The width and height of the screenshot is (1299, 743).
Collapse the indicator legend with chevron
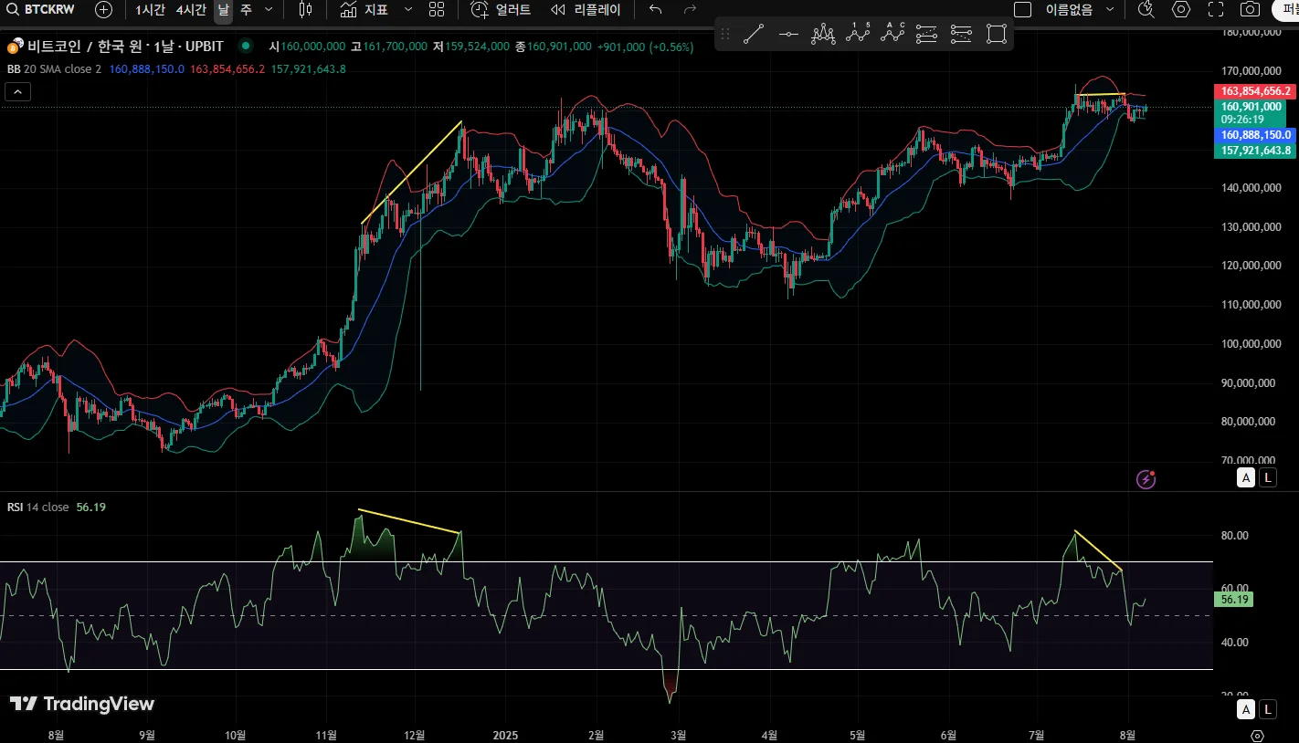tap(17, 91)
